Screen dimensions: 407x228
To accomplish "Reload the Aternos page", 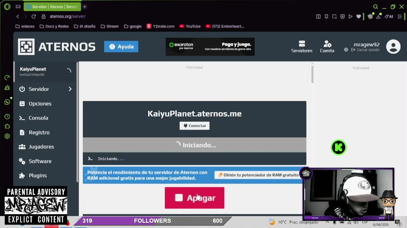I will (x=34, y=16).
